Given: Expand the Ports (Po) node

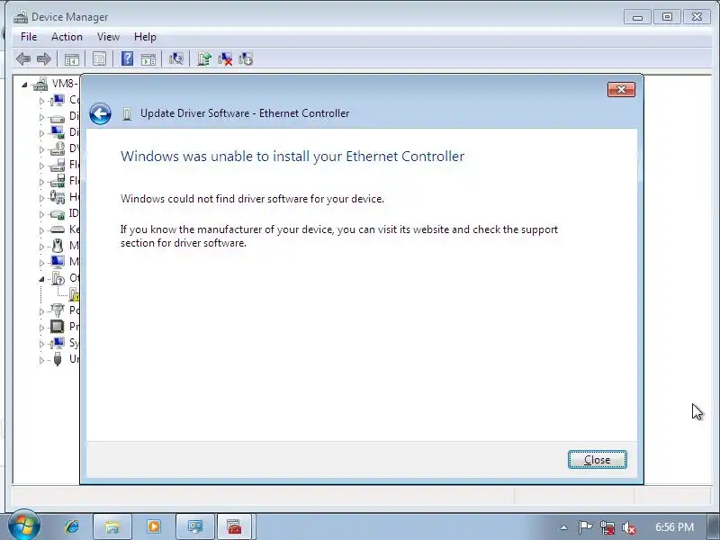Looking at the screenshot, I should [41, 311].
